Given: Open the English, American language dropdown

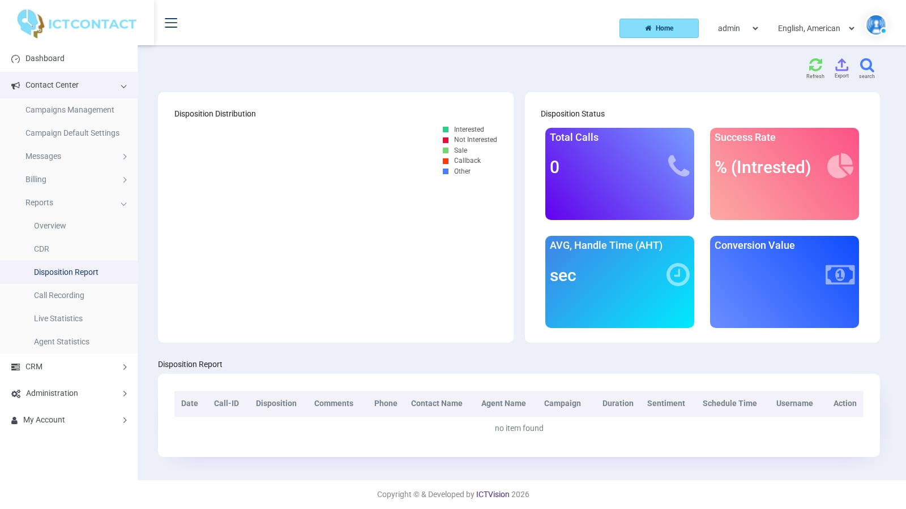Looking at the screenshot, I should click(x=816, y=28).
